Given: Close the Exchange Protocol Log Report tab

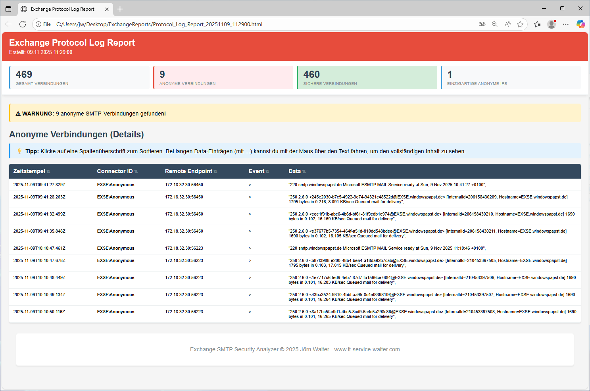Looking at the screenshot, I should point(107,9).
